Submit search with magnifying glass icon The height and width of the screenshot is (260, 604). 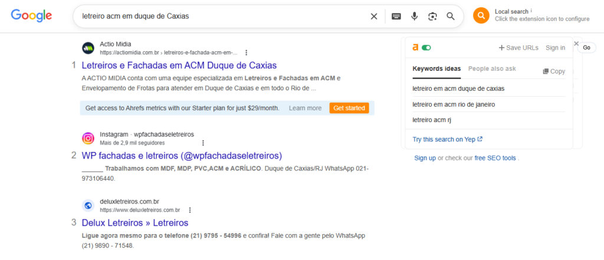450,16
